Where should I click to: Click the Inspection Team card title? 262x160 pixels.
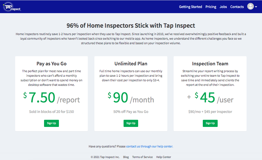pos(210,64)
